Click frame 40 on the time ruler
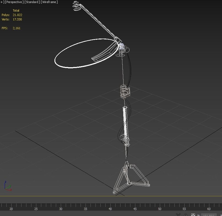Image resolution: width=222 pixels, height=216 pixels. pos(110,209)
